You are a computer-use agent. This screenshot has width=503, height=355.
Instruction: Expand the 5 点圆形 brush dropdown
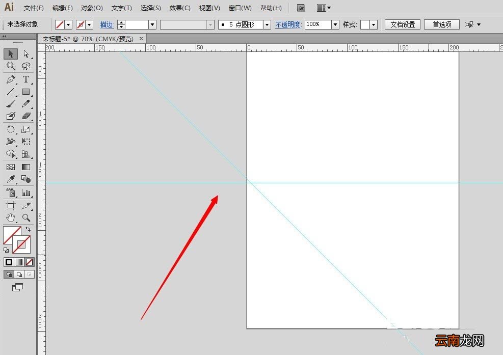click(267, 24)
